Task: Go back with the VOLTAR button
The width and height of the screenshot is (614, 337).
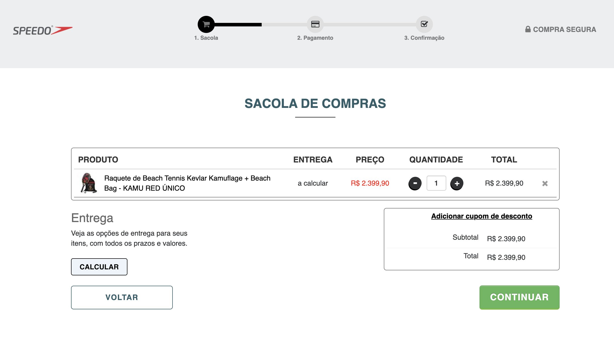Action: click(122, 297)
